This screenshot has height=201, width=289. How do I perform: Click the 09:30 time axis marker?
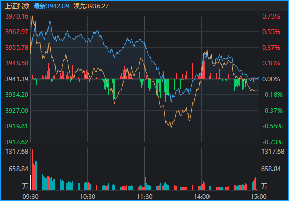30,197
